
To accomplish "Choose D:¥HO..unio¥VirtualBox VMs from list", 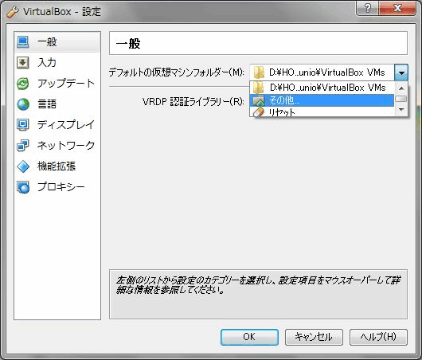I will 322,88.
